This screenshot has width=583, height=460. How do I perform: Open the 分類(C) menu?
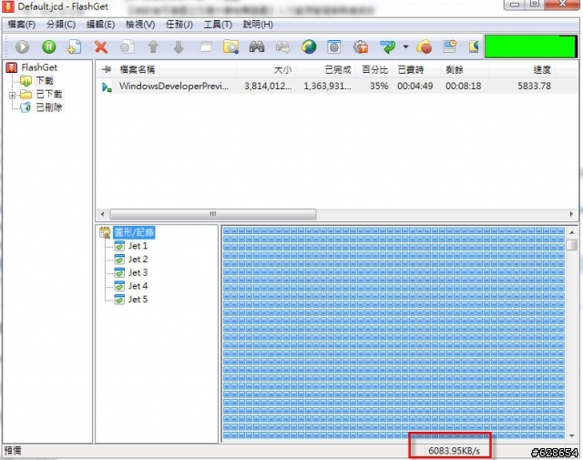[x=61, y=25]
